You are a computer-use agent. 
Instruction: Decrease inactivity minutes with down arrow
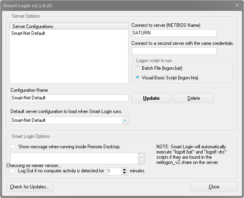click(x=124, y=173)
